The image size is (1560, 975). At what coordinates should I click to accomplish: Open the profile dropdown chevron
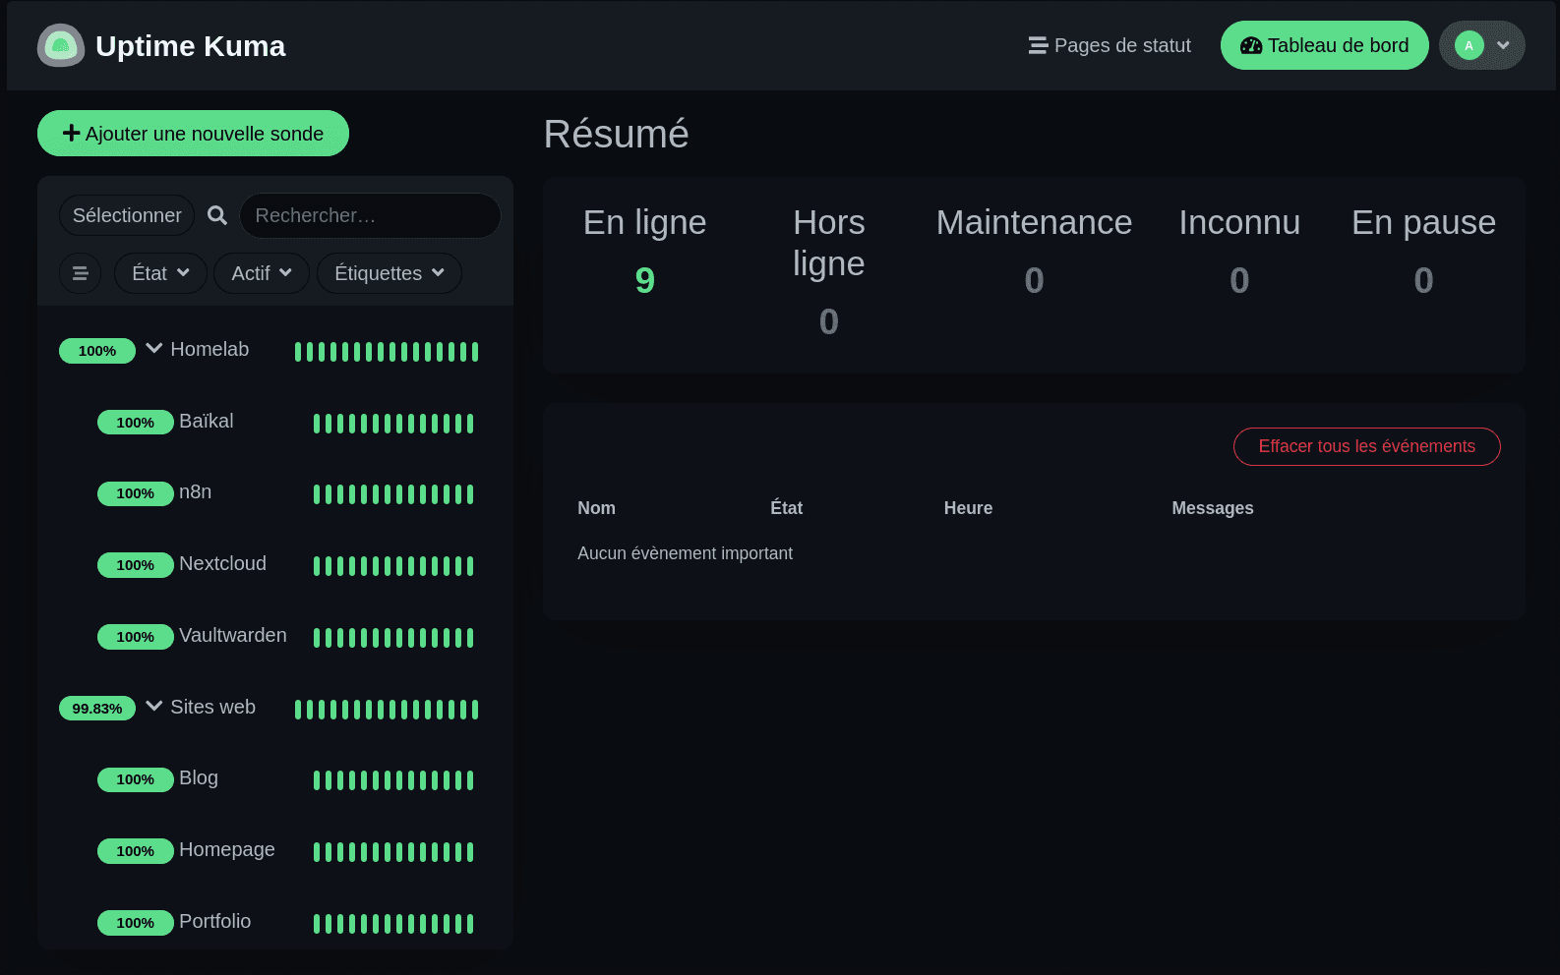coord(1503,45)
